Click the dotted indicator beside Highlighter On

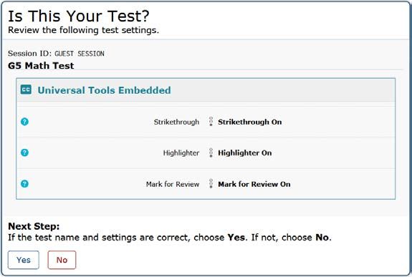pyautogui.click(x=211, y=152)
